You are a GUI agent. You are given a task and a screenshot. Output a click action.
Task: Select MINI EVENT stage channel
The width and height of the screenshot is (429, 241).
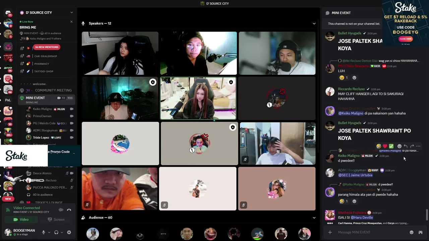[47, 99]
